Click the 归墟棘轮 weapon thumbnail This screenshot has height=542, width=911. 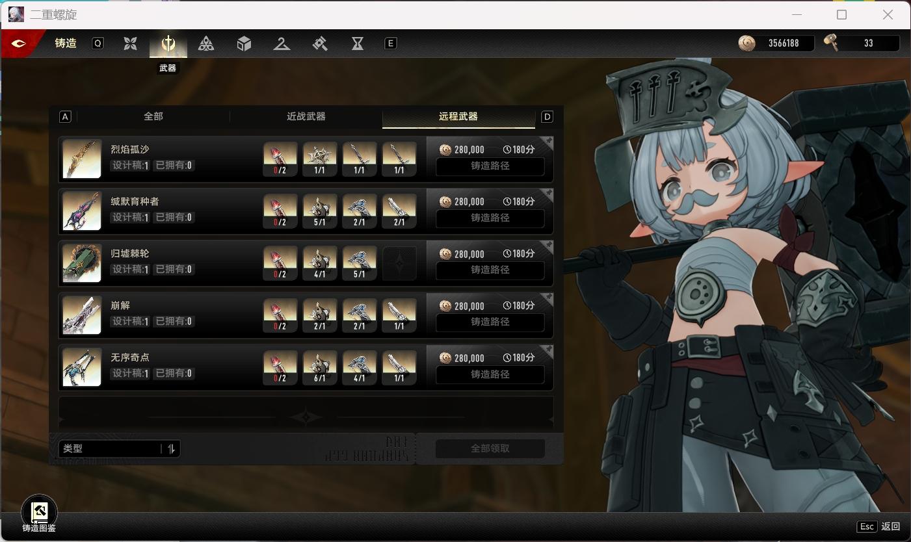82,263
